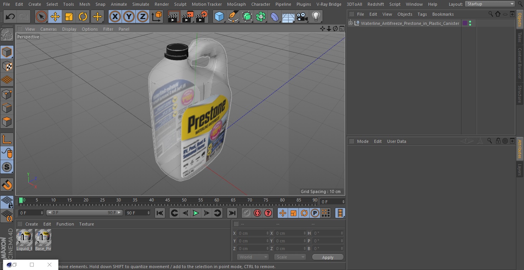This screenshot has height=270, width=524.
Task: Open the V-Ray Bridge menu
Action: click(x=329, y=4)
